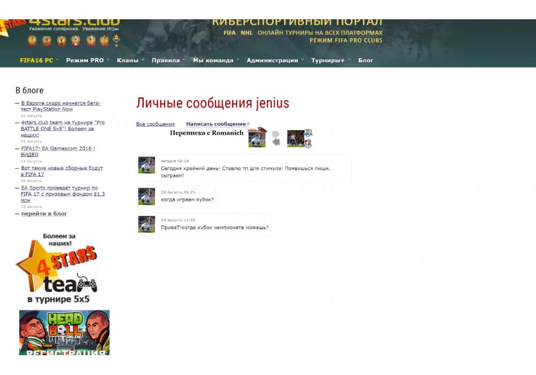
Task: Click avatar next to today's 08:59 message
Action: coord(146,165)
